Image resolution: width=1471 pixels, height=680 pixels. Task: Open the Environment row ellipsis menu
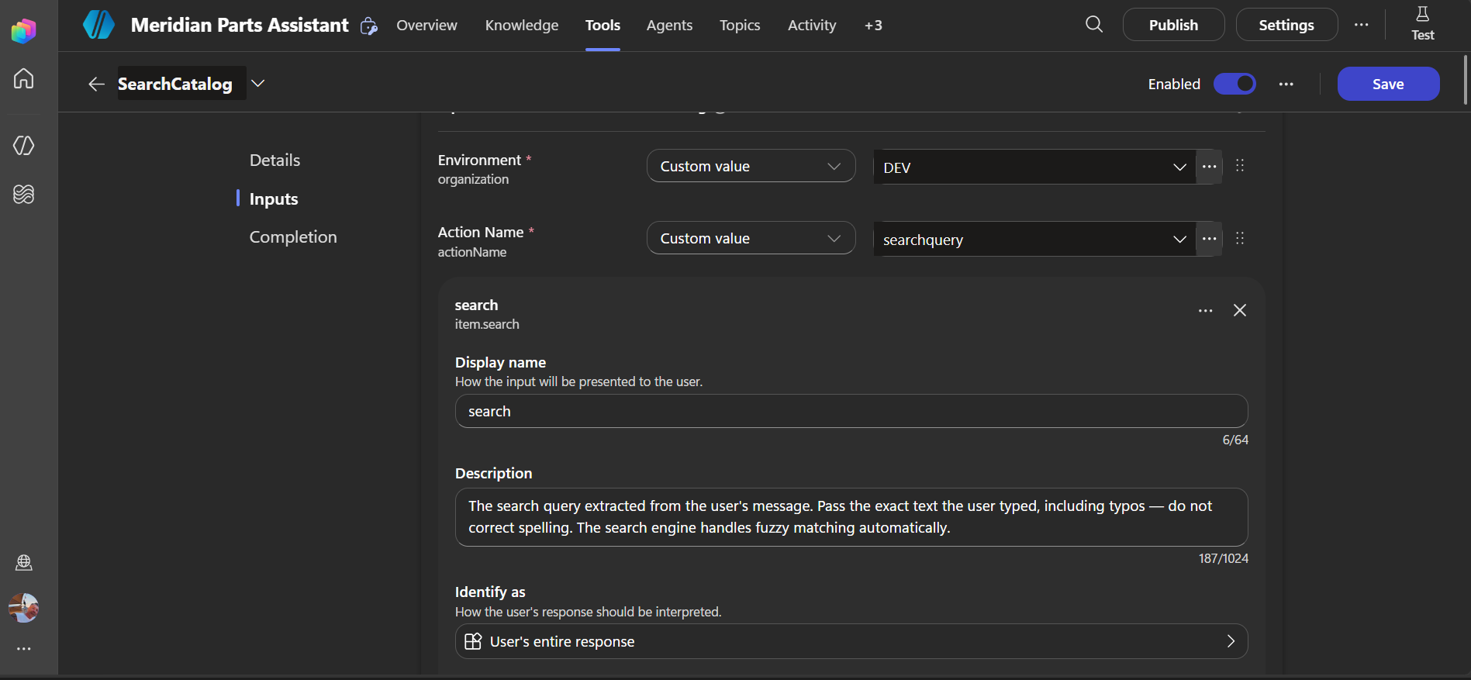[x=1209, y=167]
